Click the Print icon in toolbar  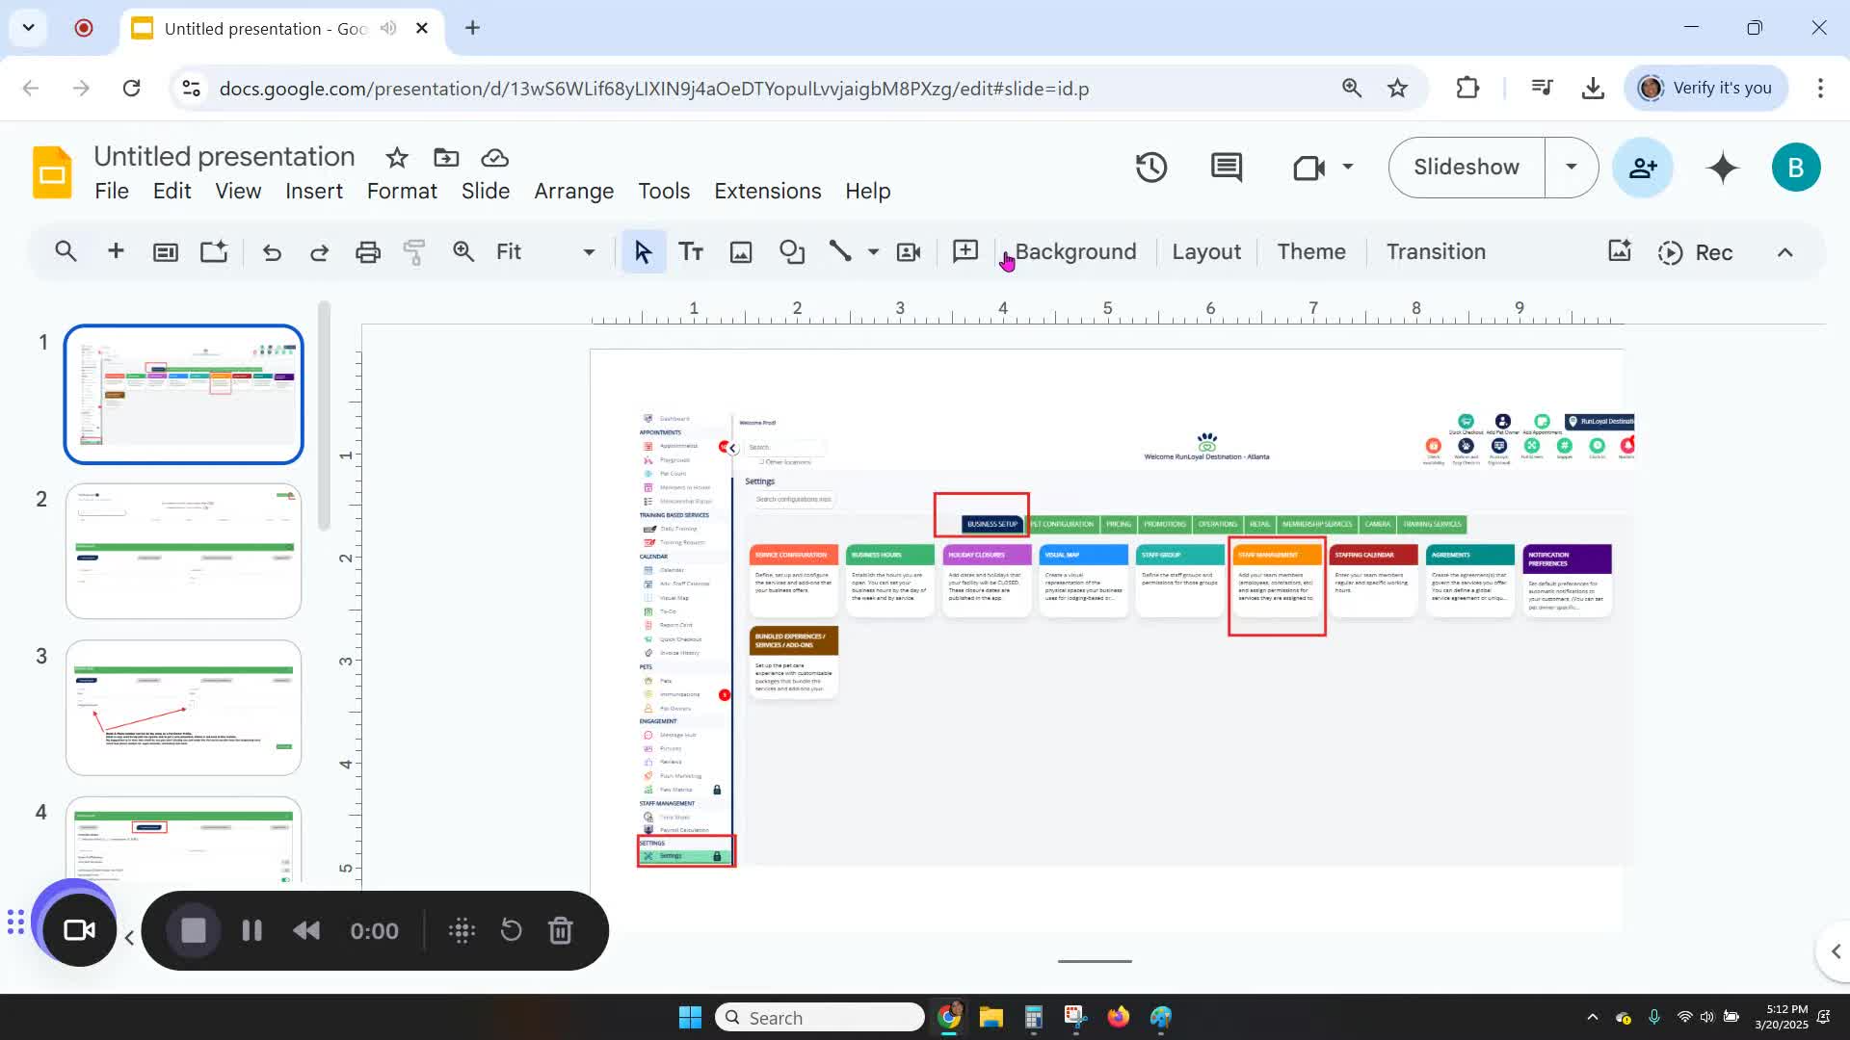point(367,252)
